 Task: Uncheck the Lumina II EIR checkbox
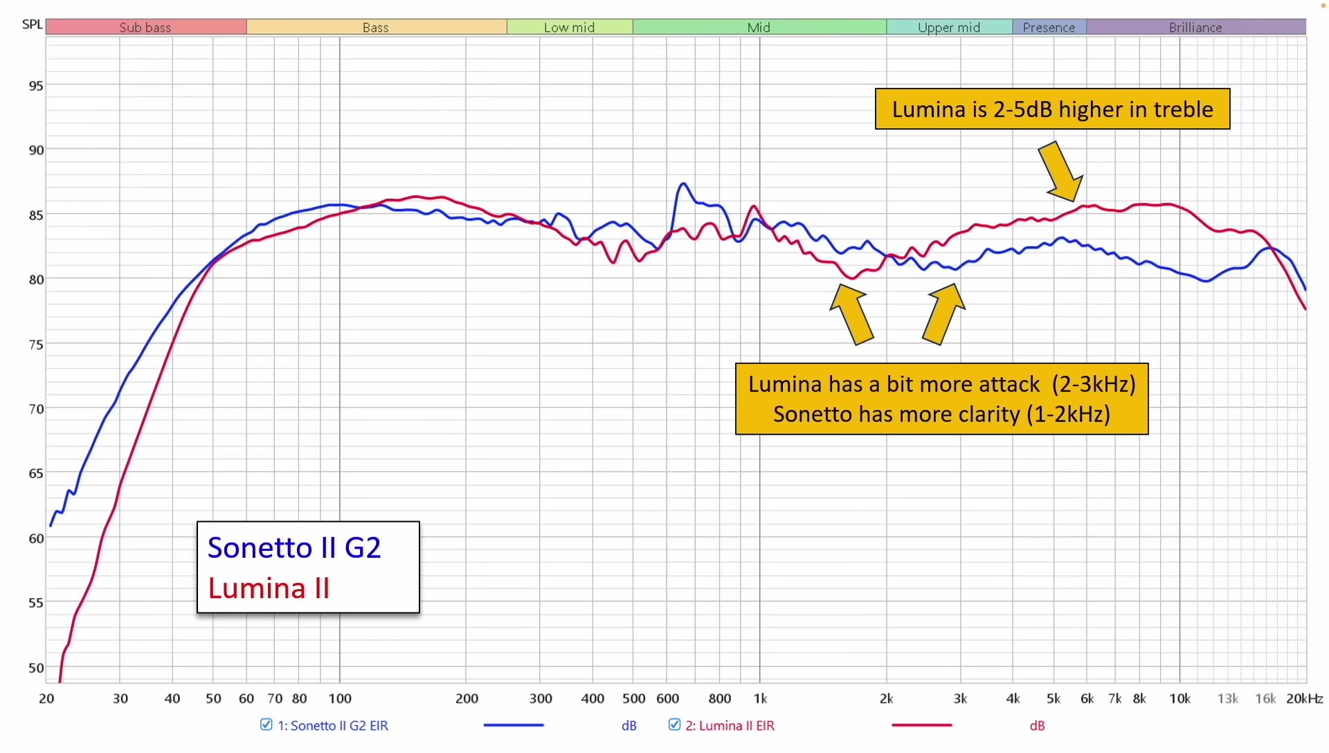coord(674,725)
